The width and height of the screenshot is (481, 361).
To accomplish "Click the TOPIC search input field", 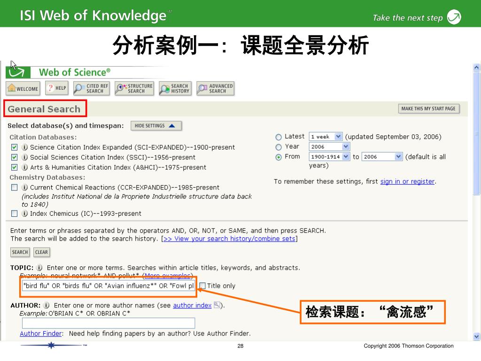I will click(x=109, y=286).
